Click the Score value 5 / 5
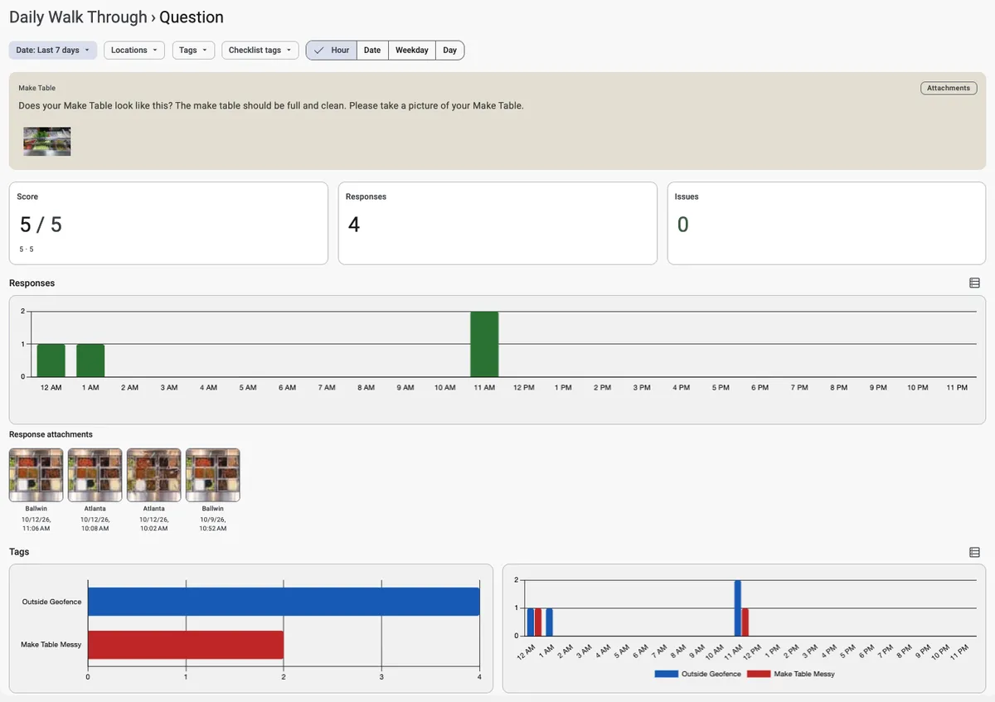 (41, 225)
